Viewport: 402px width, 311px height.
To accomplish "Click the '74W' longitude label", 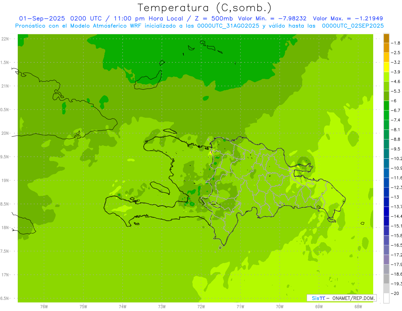I will 123,307.
